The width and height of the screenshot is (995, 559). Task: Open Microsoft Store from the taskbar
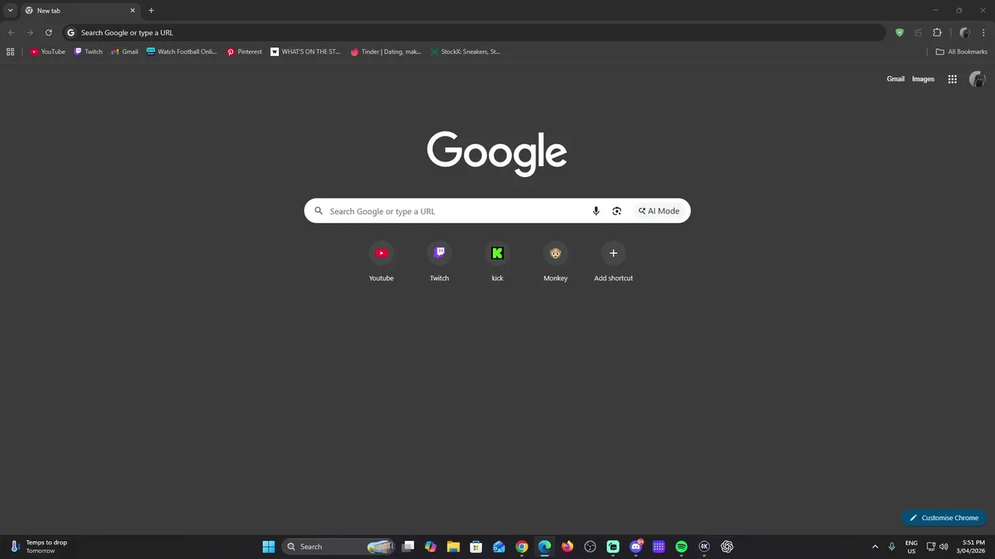(476, 547)
